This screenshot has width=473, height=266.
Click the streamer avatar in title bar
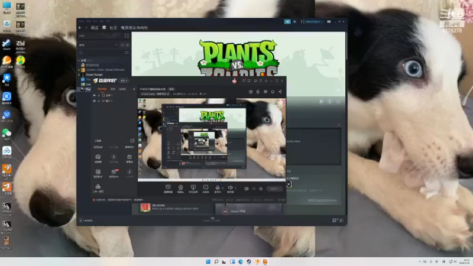coord(234,80)
